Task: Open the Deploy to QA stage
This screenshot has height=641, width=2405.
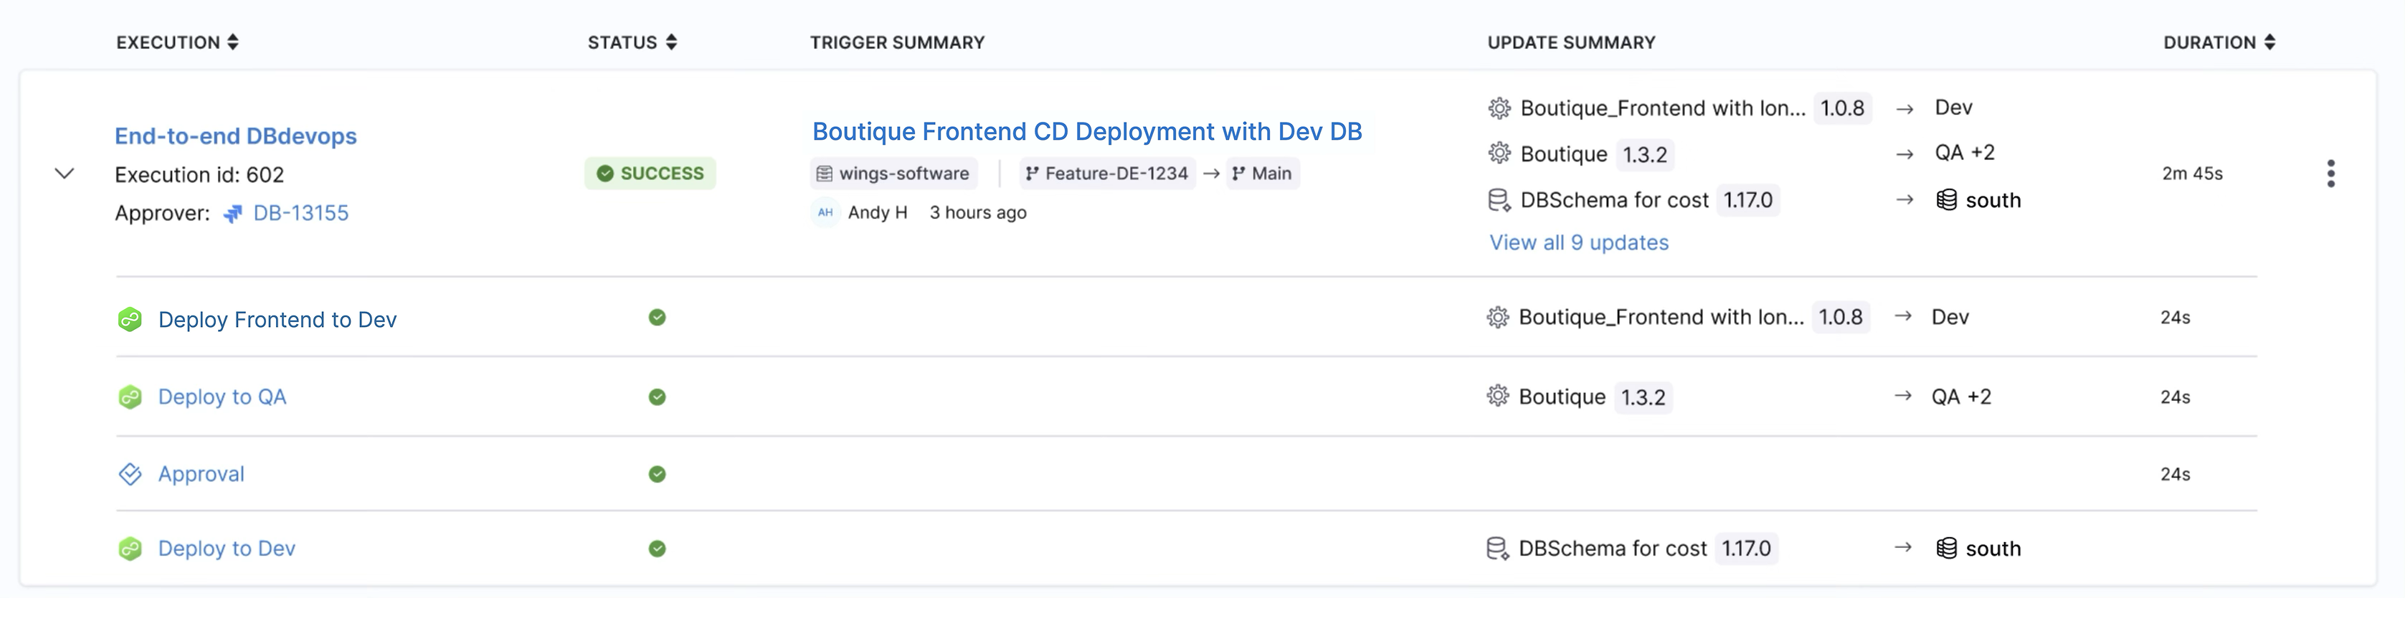Action: [x=222, y=397]
